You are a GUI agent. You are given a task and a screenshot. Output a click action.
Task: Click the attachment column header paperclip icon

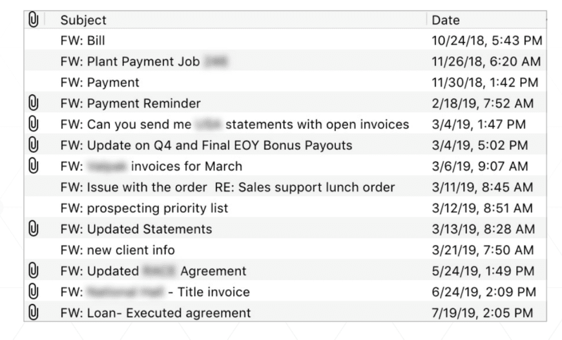coord(34,20)
